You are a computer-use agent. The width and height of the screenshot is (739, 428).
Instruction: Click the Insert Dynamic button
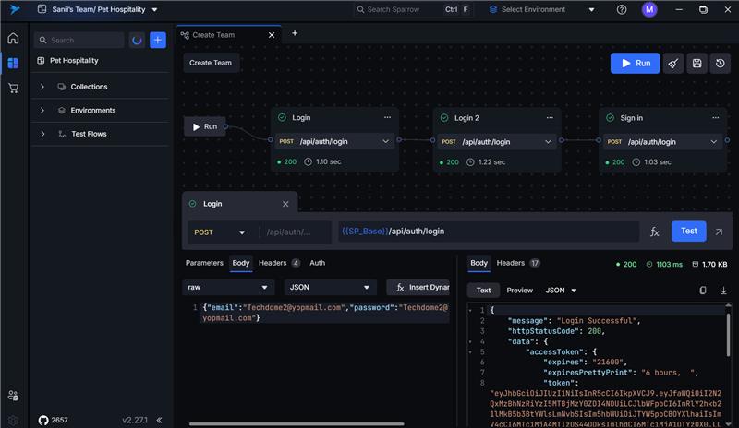coord(418,287)
